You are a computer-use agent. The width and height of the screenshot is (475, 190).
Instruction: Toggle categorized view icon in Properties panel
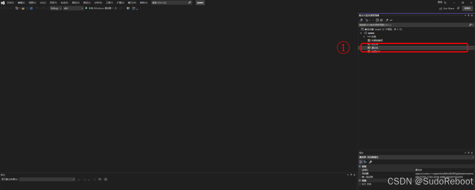tap(361, 162)
